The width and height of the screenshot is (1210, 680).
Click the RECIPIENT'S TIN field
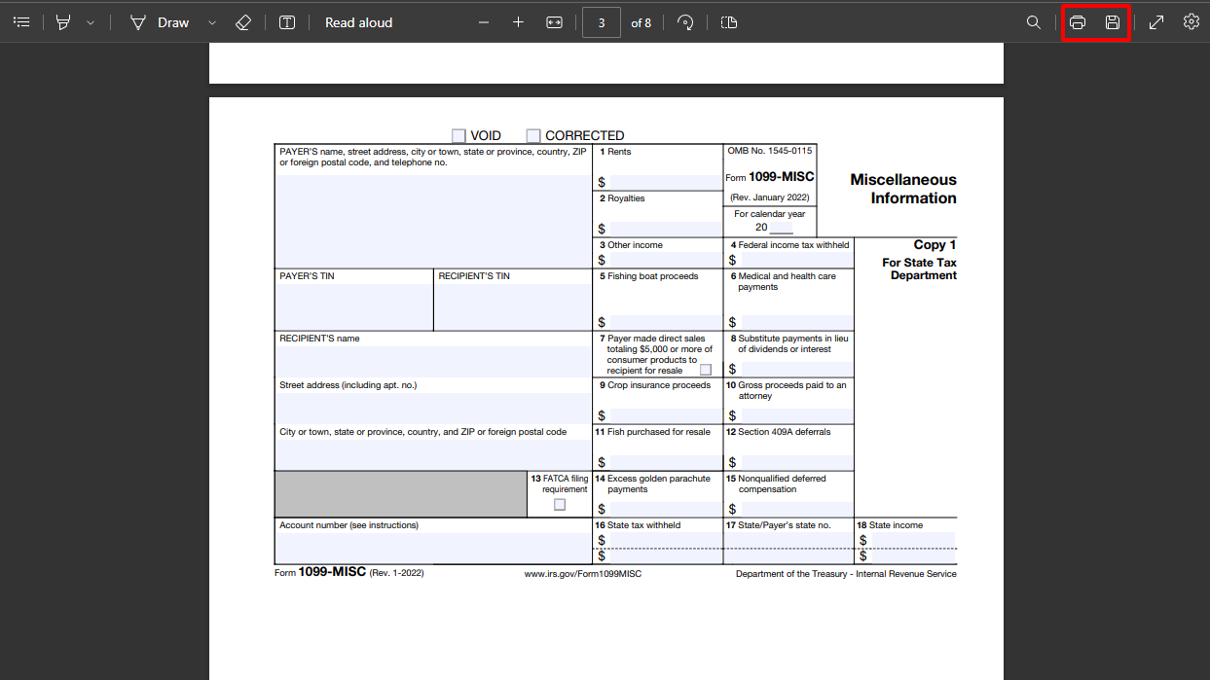pos(513,306)
